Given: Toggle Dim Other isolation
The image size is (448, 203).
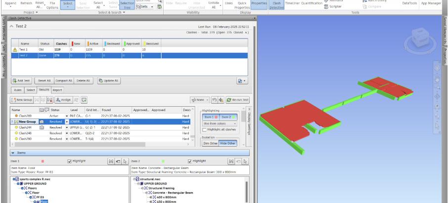Looking at the screenshot, I should pos(210,143).
